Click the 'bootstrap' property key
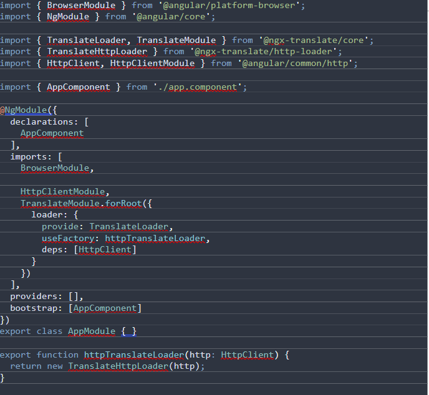This screenshot has height=395, width=429. (34, 308)
